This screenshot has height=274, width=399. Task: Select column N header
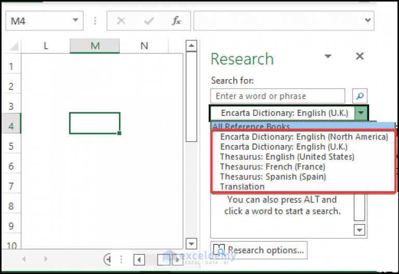144,46
